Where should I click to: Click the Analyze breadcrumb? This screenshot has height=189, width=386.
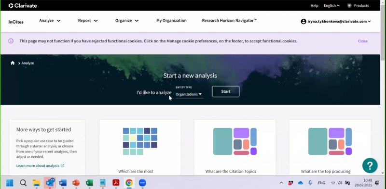point(28,63)
